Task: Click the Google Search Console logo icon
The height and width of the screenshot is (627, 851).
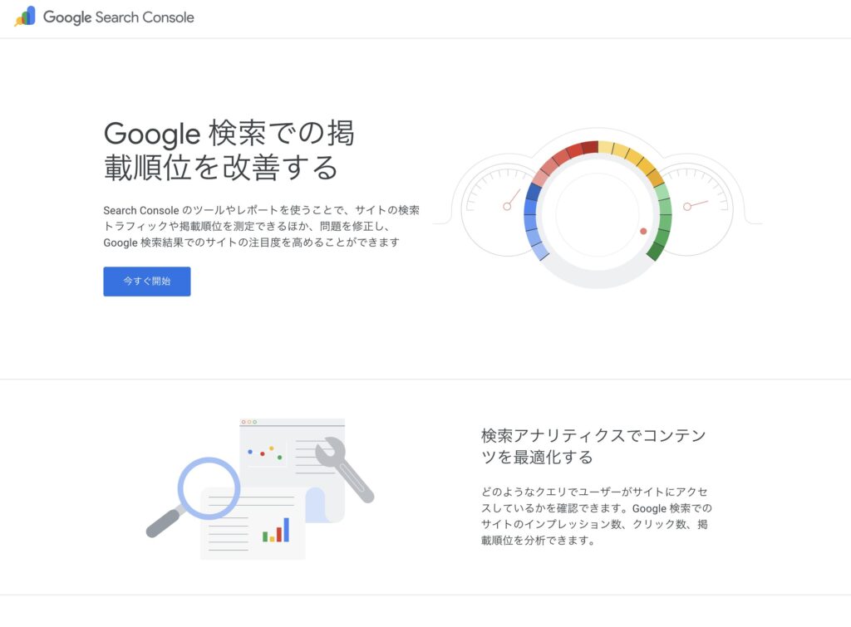Action: pos(25,17)
